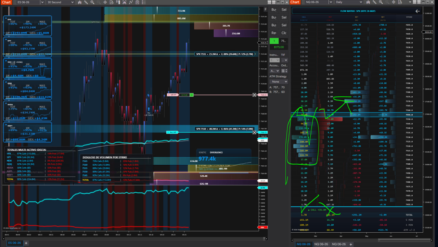Select the QQQ flow card
438x247 pixels.
[x=27, y=89]
